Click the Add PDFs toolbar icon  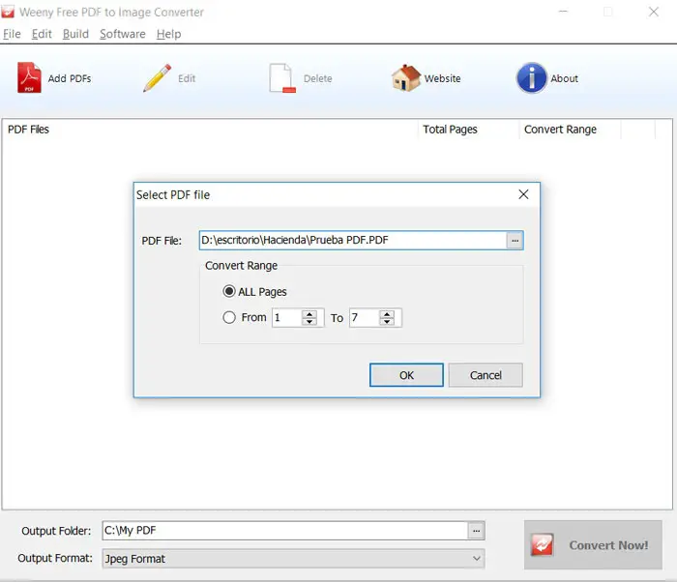pyautogui.click(x=29, y=77)
